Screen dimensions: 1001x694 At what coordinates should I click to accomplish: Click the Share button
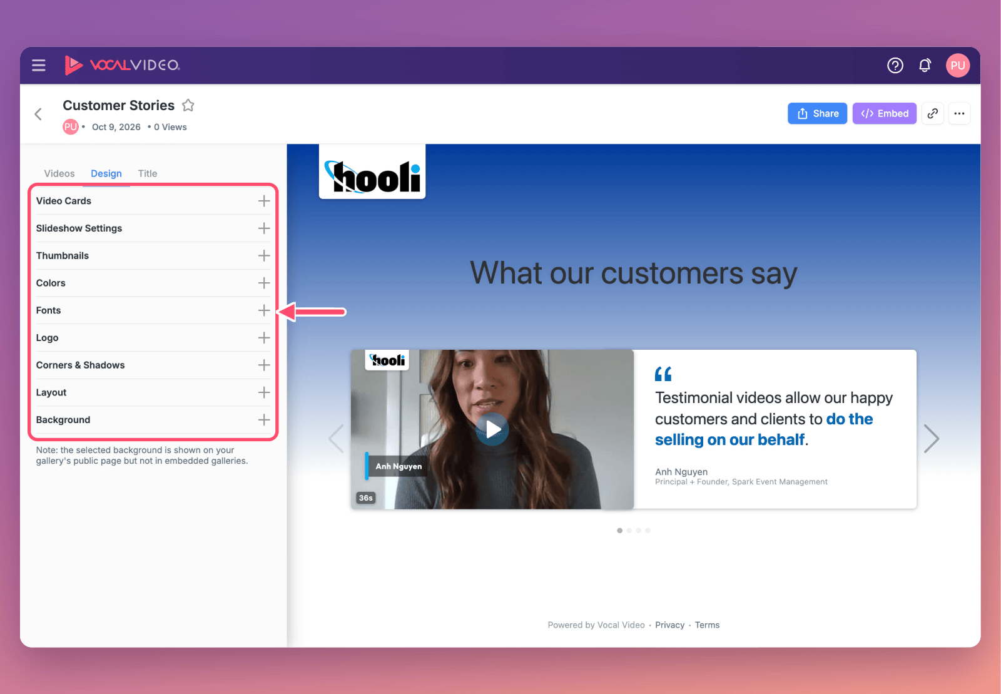(817, 113)
